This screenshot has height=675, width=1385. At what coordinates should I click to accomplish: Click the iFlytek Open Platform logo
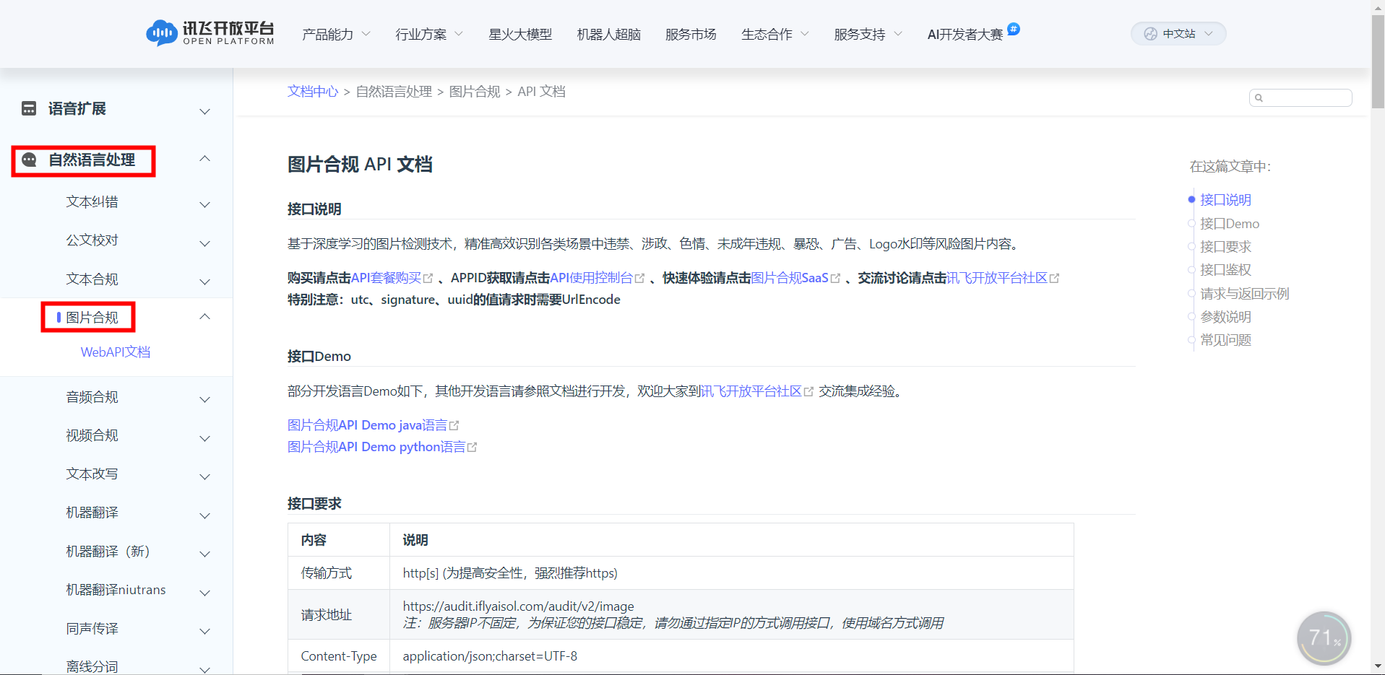tap(210, 33)
